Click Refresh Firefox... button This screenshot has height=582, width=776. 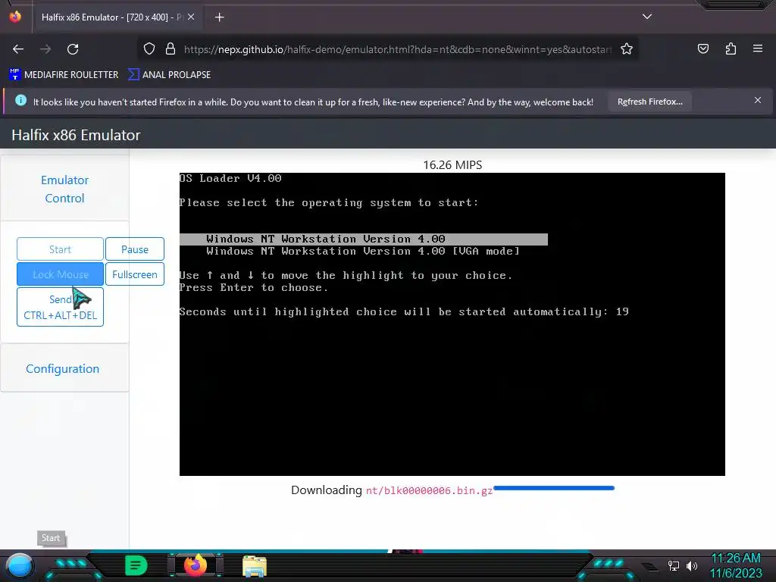tap(649, 102)
